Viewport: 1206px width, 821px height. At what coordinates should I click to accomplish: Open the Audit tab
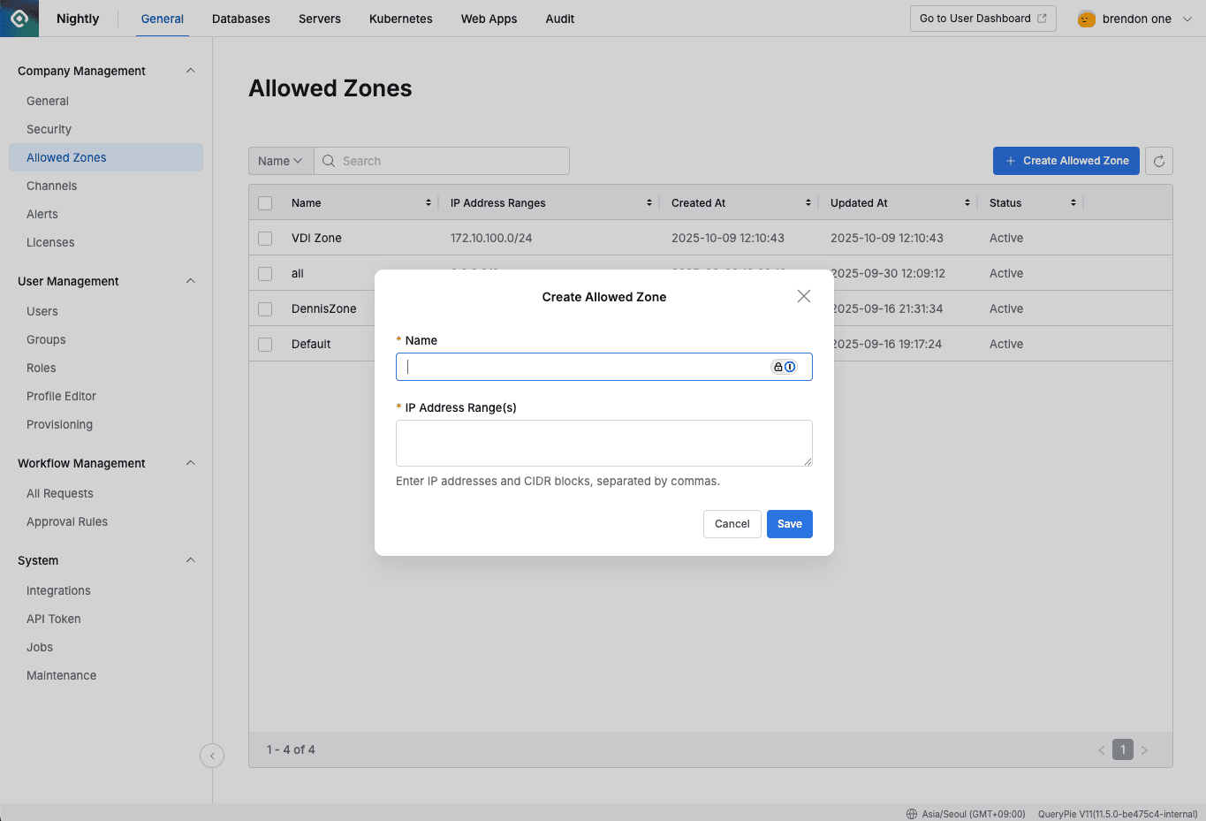[559, 18]
